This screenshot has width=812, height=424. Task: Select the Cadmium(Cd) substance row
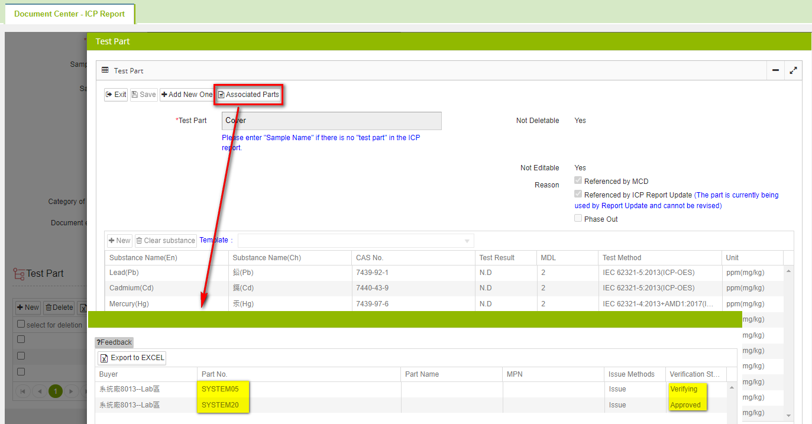[x=444, y=288]
